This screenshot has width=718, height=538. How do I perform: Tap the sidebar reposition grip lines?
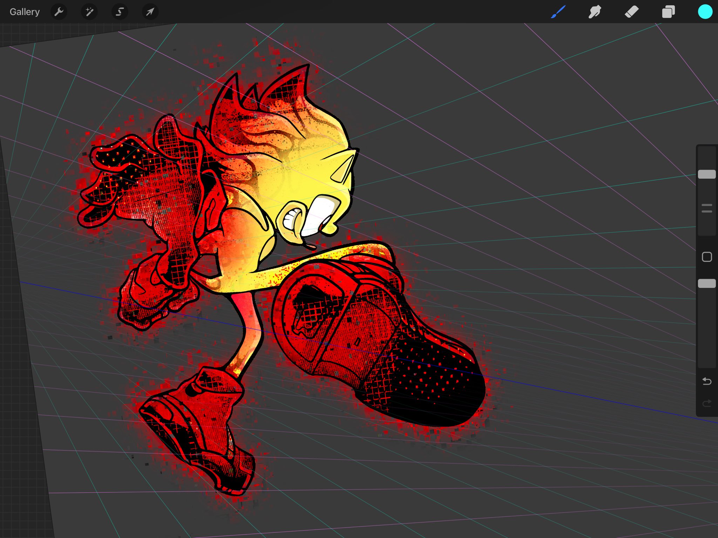tap(707, 208)
